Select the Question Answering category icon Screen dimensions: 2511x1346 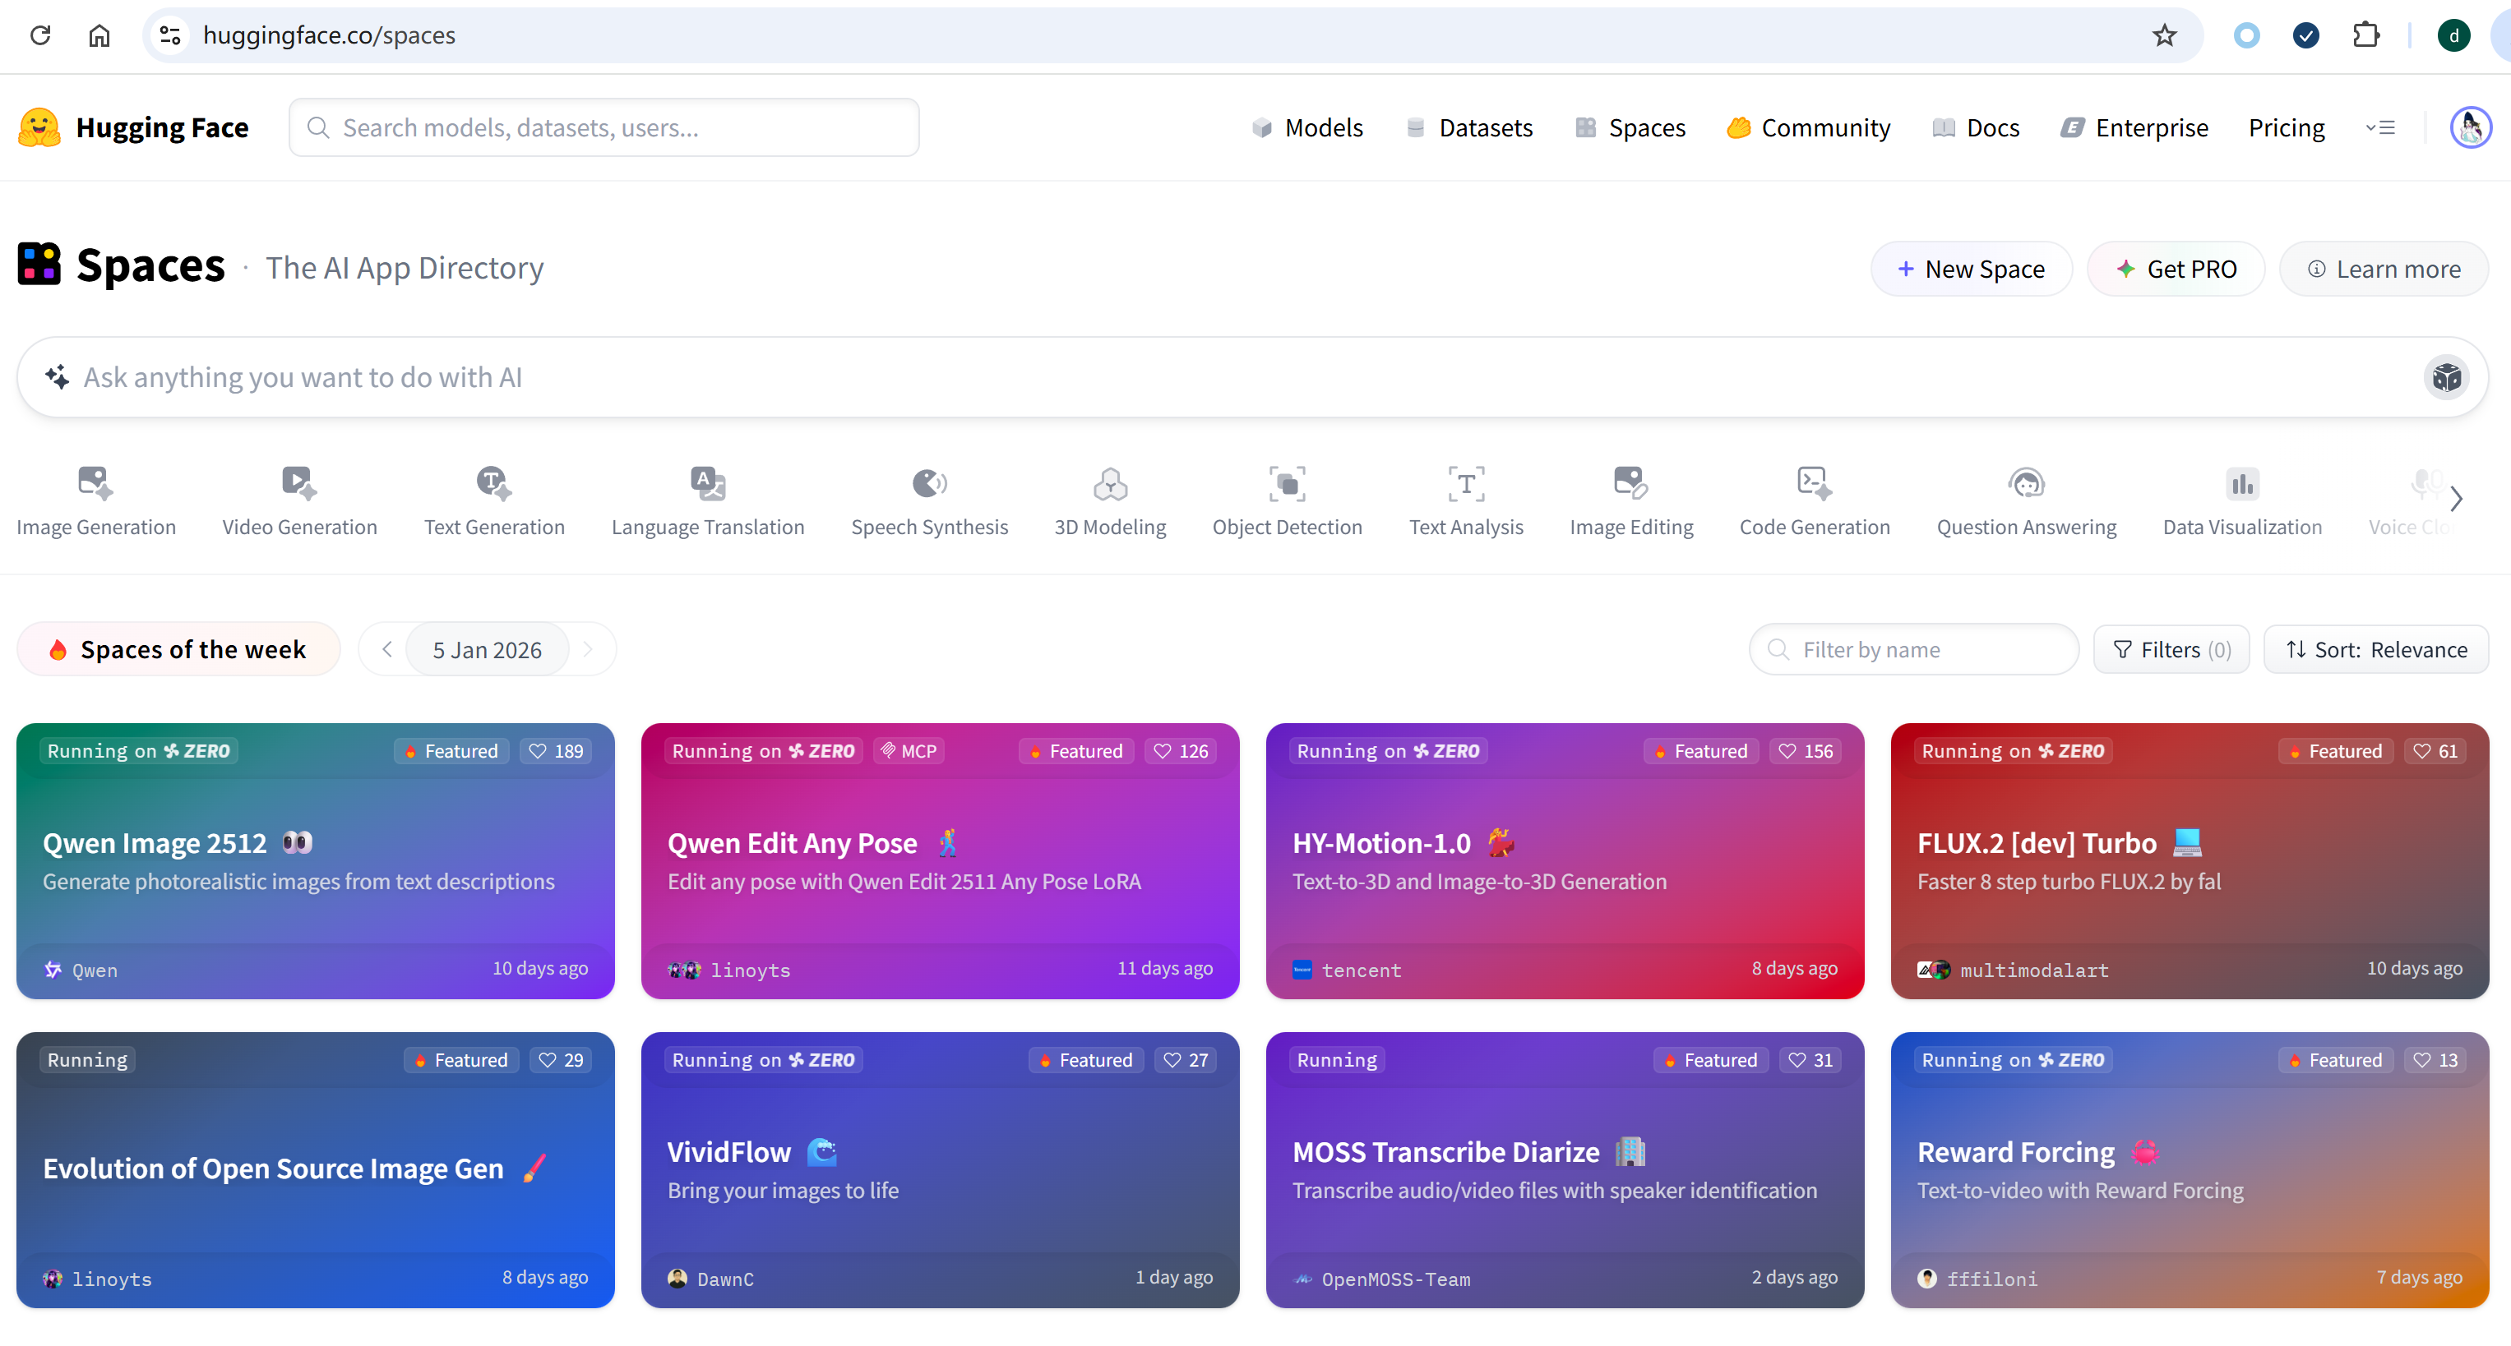(2027, 482)
